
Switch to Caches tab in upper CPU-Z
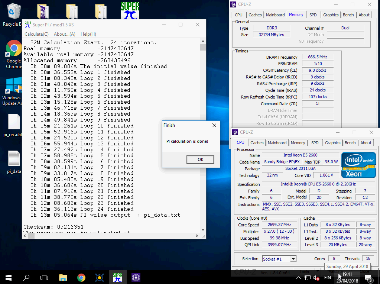pos(255,15)
